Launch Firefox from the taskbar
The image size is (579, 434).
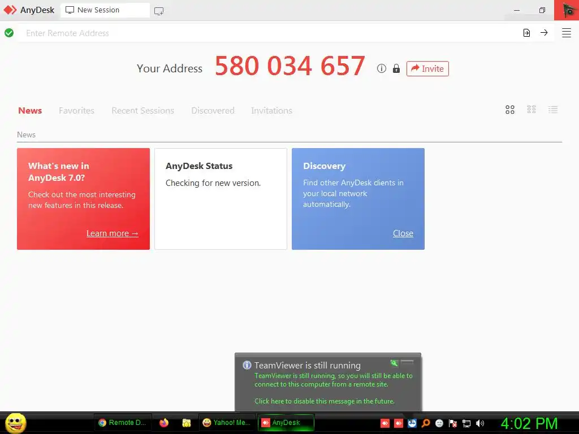tap(164, 423)
